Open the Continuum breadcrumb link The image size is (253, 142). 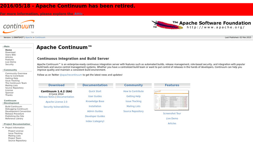coord(40,37)
